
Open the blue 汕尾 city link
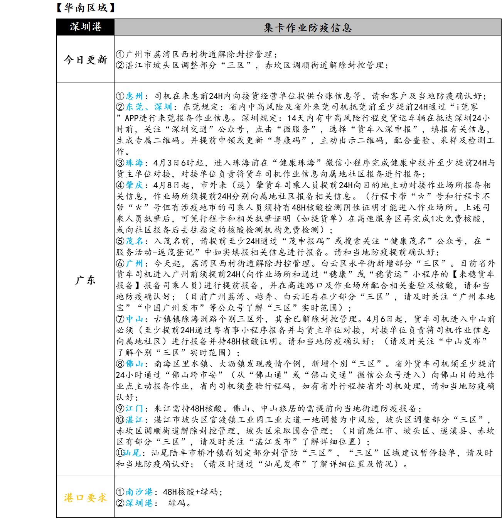(132, 453)
